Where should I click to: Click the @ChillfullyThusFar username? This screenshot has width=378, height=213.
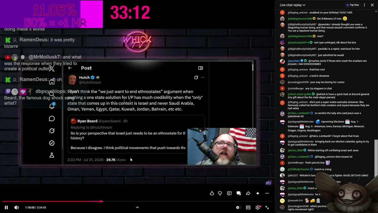[x=299, y=170]
